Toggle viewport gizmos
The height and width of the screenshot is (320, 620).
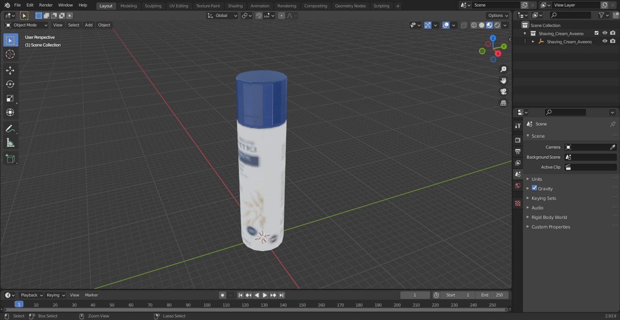[428, 25]
